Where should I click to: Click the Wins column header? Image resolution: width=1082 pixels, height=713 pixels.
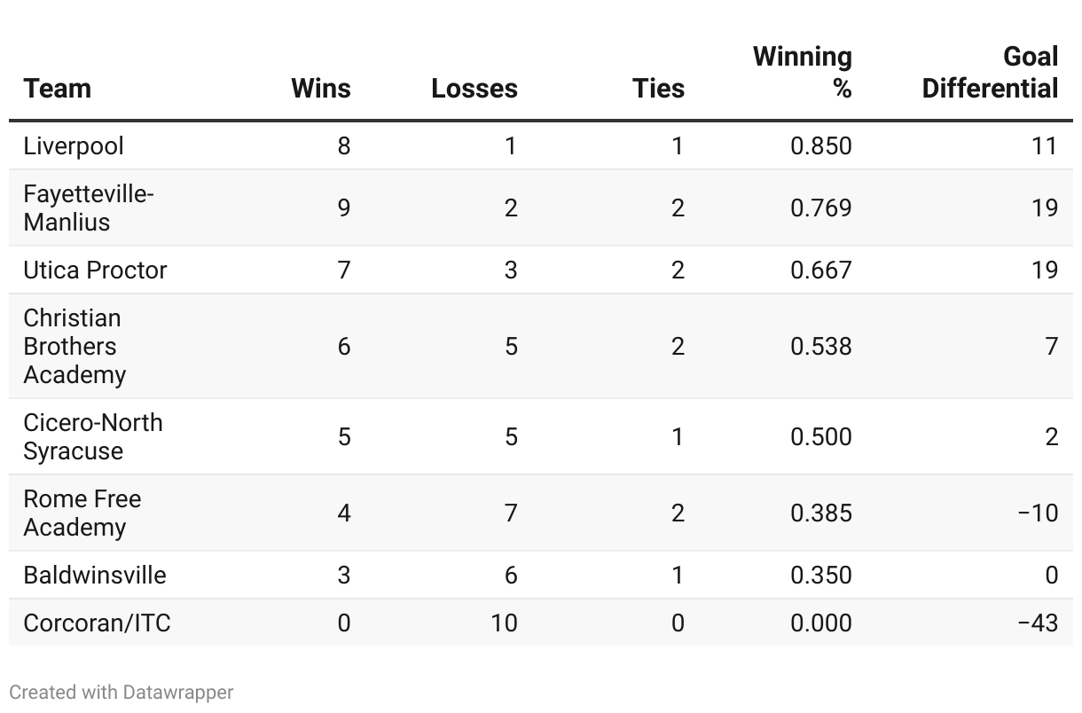[x=321, y=89]
